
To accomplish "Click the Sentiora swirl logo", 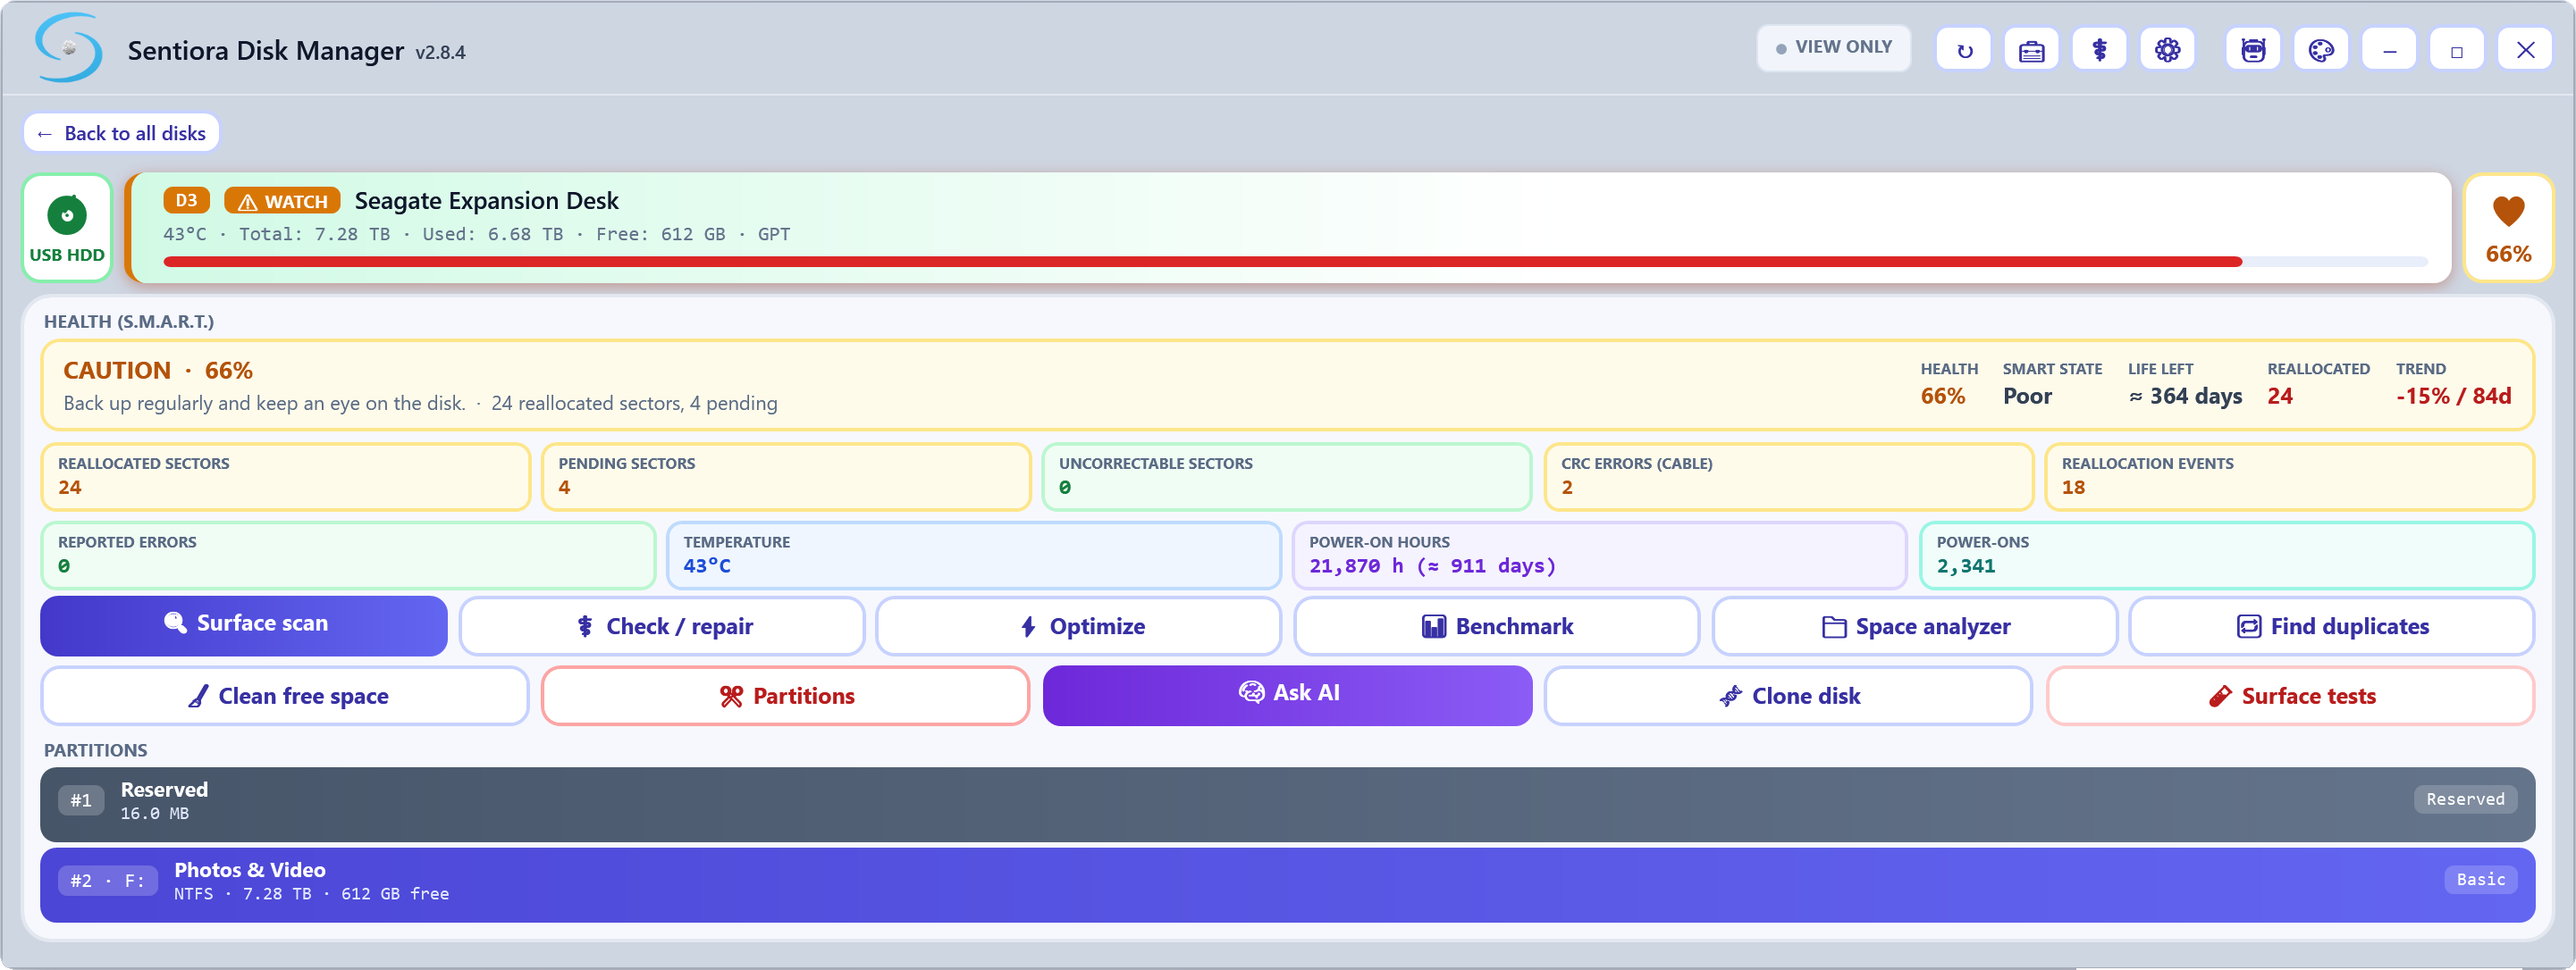I will (68, 48).
